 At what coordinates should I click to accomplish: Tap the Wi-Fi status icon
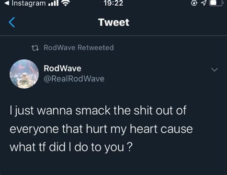coord(66,3)
